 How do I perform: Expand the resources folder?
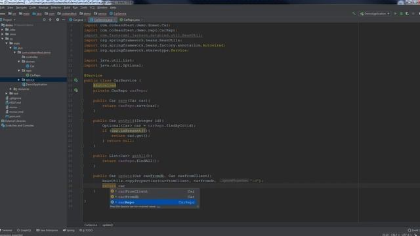[x=10, y=89]
